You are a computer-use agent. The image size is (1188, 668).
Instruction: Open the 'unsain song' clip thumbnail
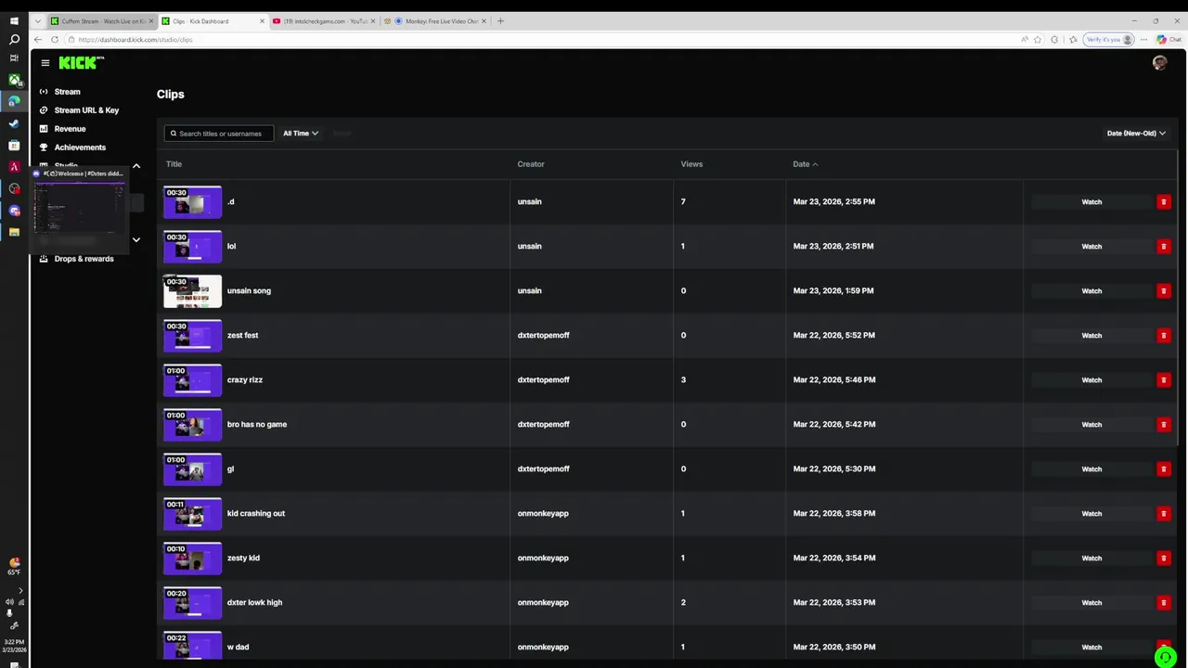(x=192, y=290)
